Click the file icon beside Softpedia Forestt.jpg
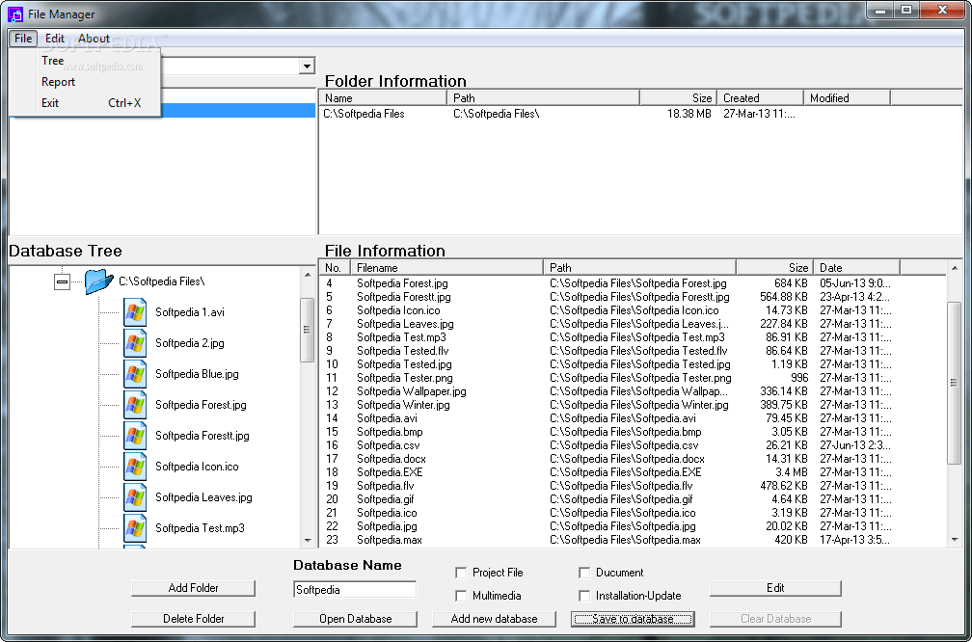Viewport: 972px width, 642px height. pos(135,436)
